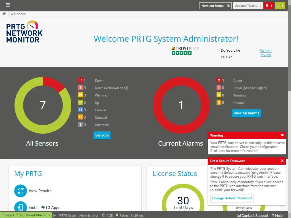This screenshot has height=218, width=291.
Task: Pause refresh using footer pause icon
Action: 117,215
